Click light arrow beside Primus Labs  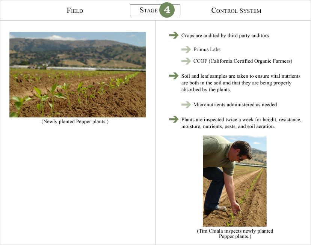[x=186, y=49]
